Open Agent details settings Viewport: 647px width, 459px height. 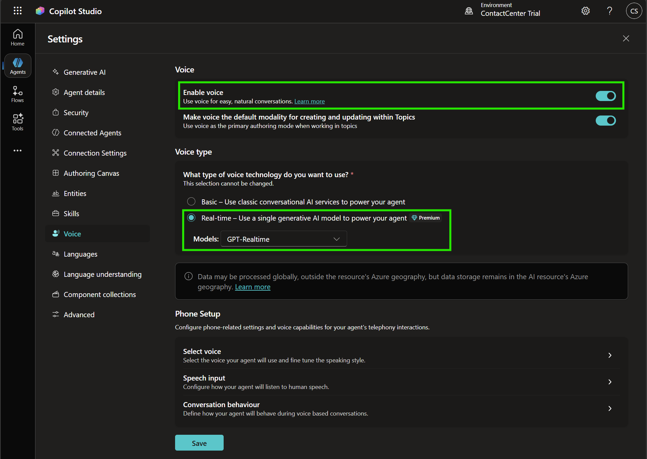click(x=97, y=92)
